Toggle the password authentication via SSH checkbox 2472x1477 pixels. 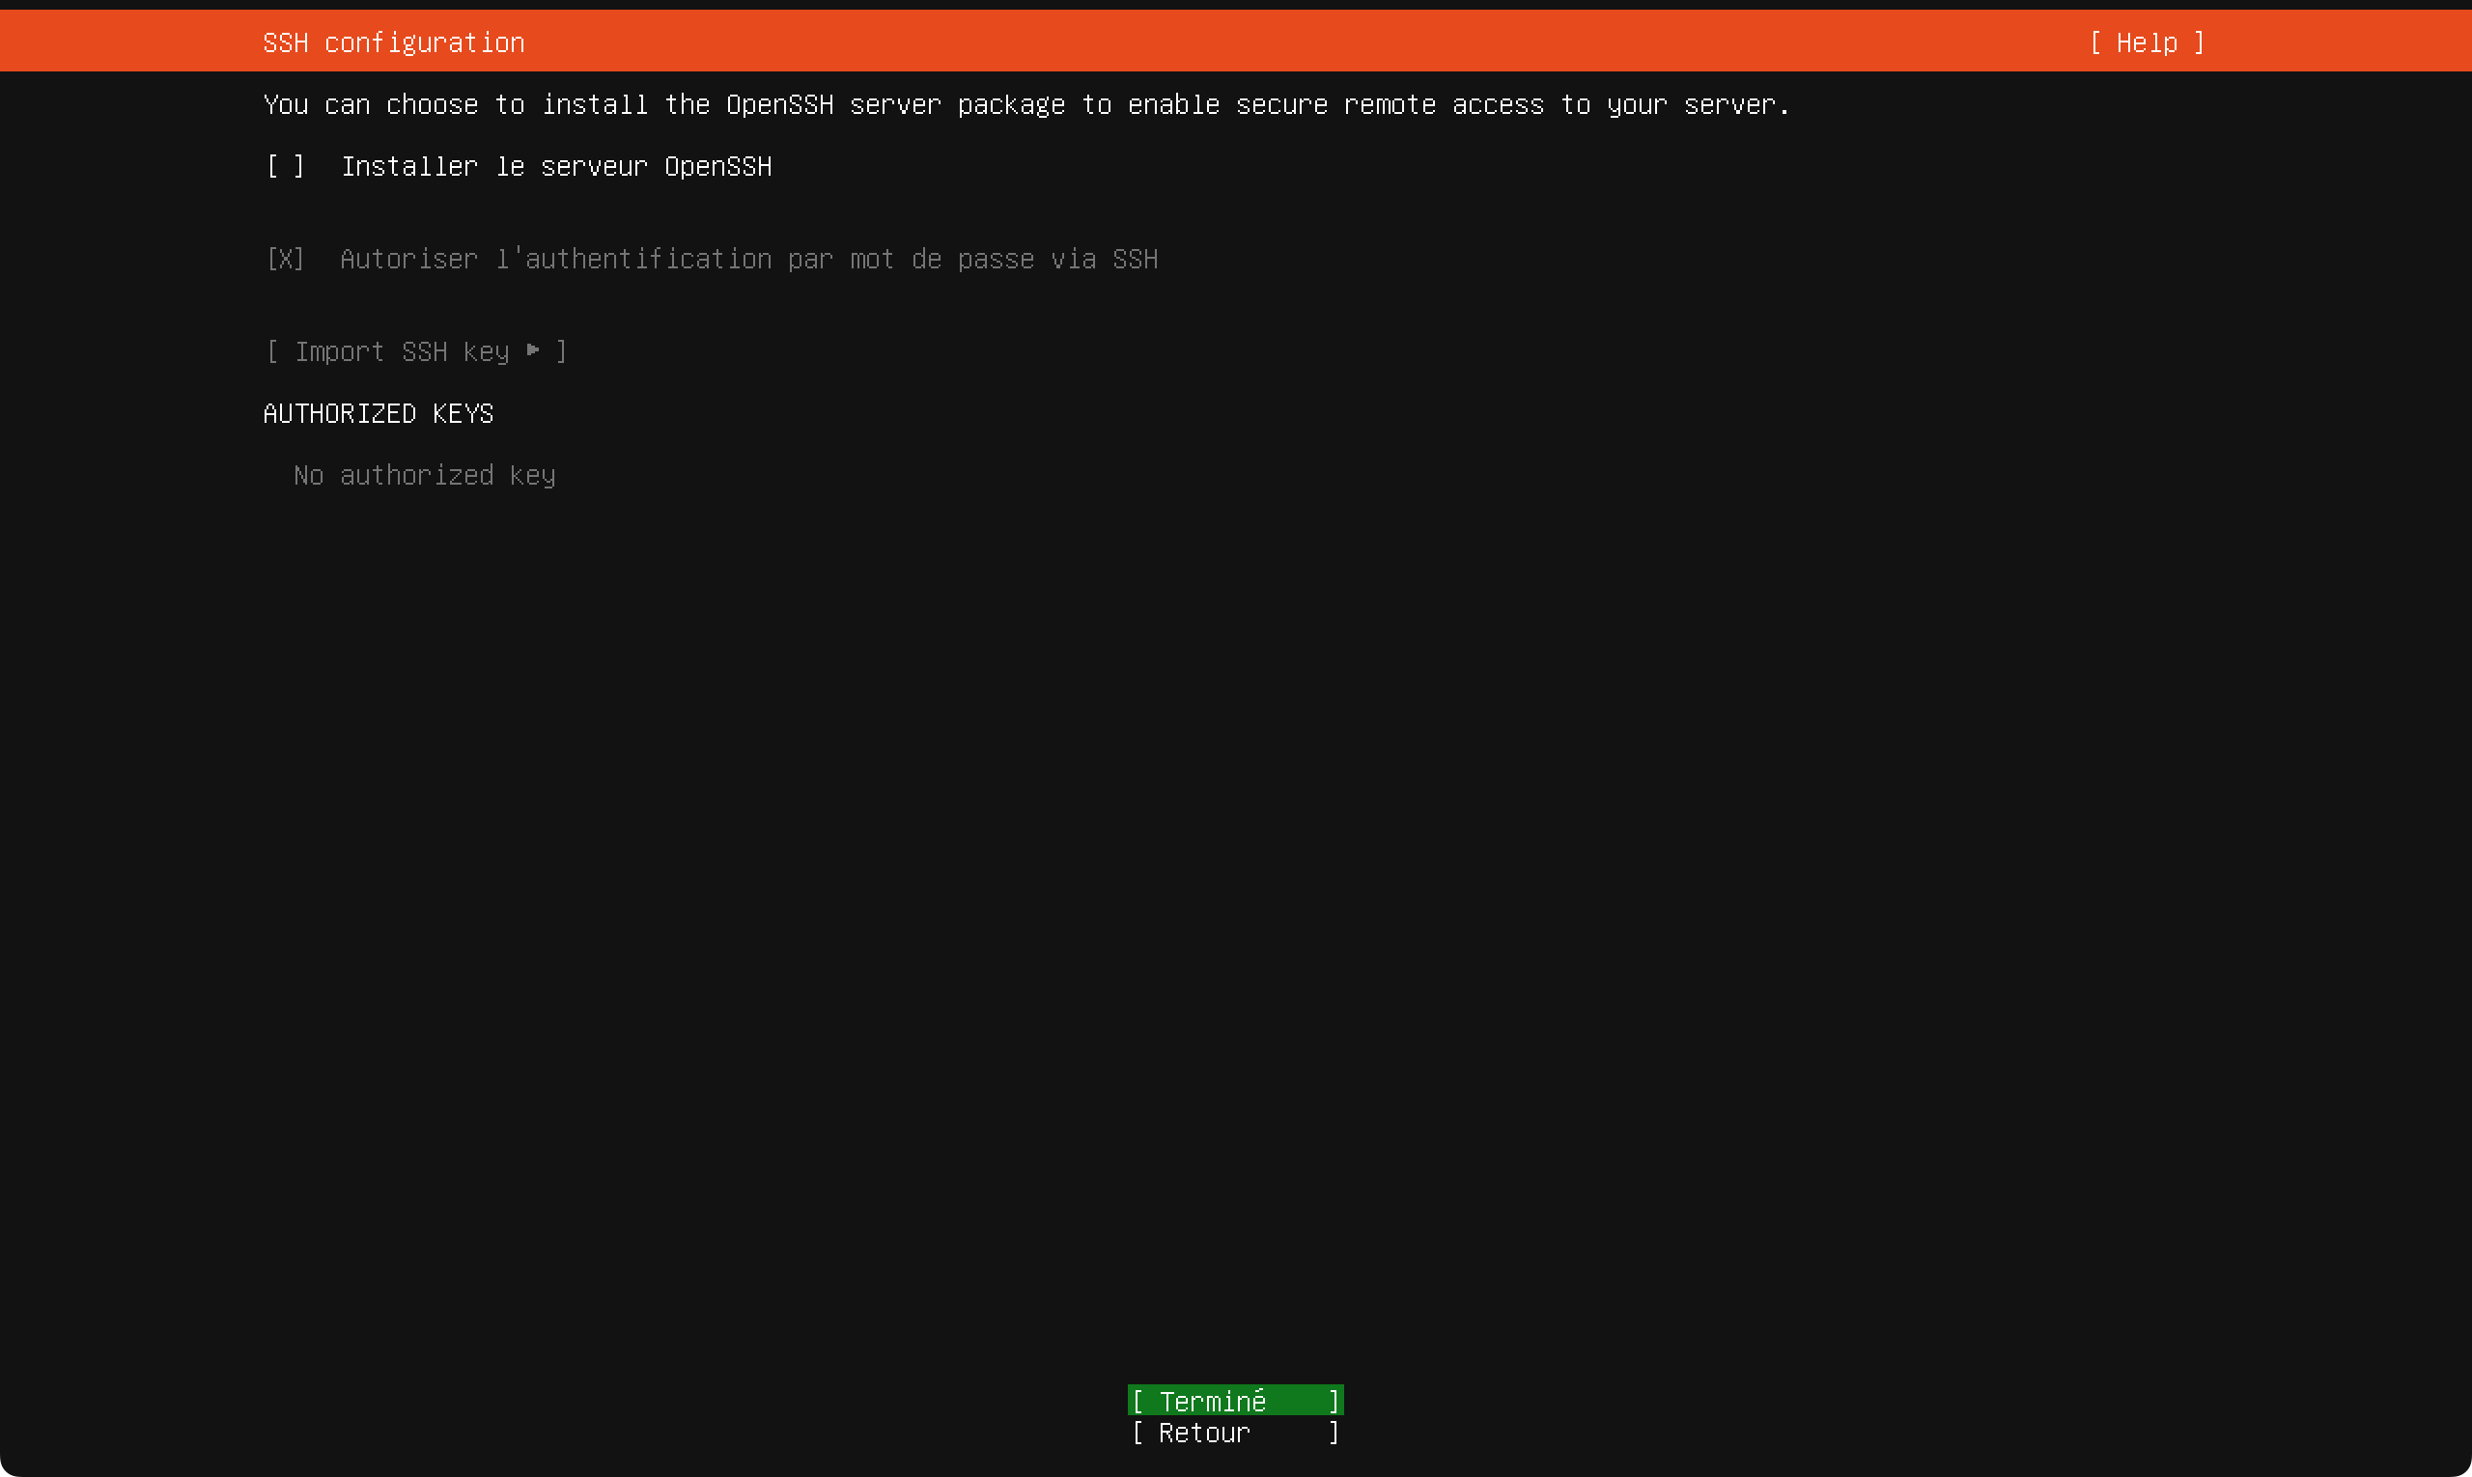[285, 259]
